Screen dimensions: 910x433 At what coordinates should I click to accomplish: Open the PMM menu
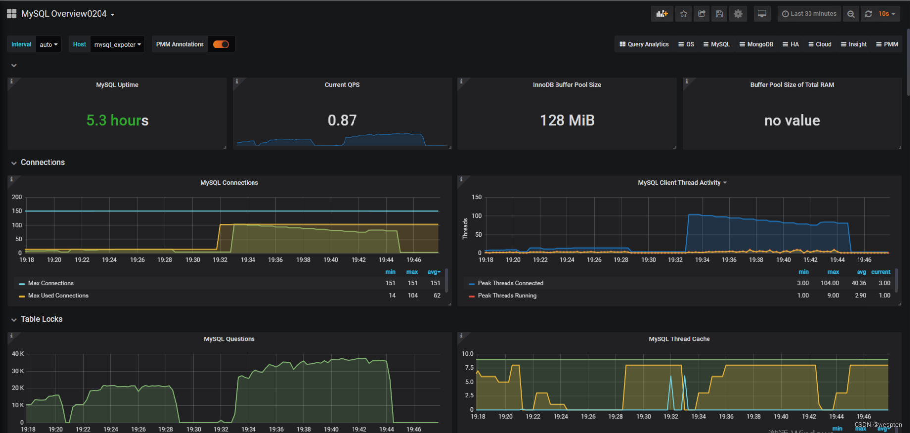(887, 44)
